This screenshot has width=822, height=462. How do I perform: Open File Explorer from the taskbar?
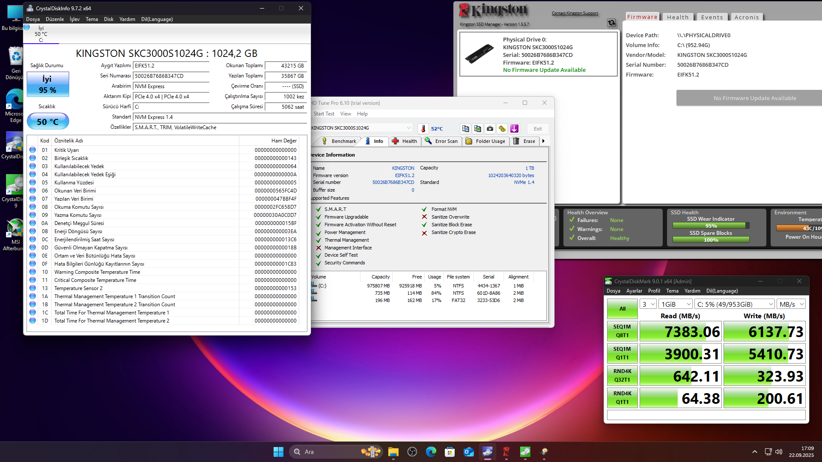pos(393,452)
